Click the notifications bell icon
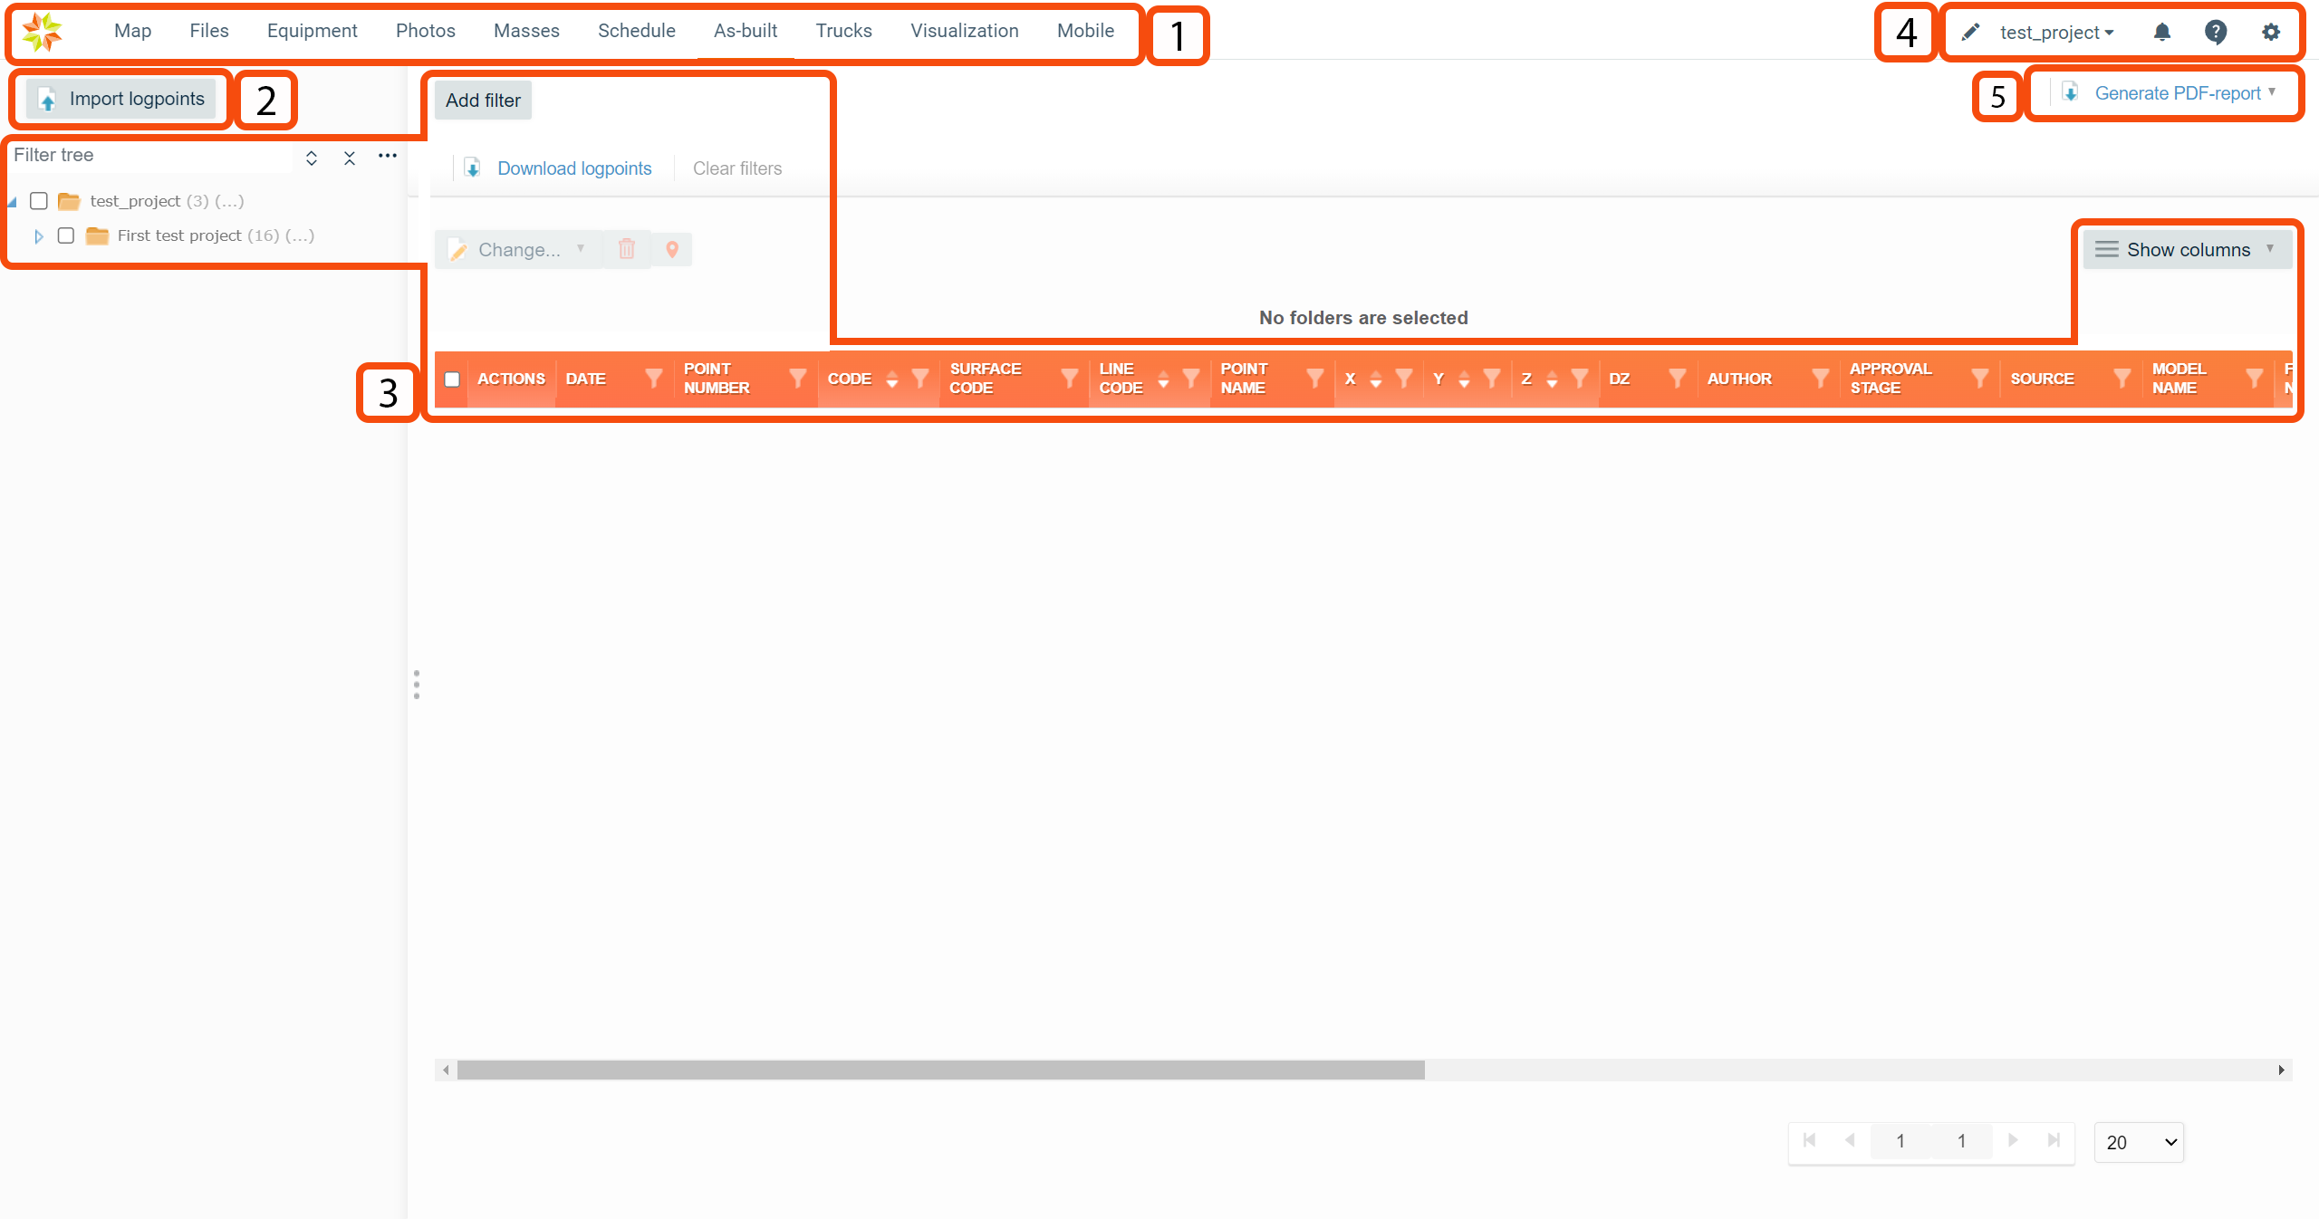The image size is (2319, 1219). pyautogui.click(x=2162, y=33)
